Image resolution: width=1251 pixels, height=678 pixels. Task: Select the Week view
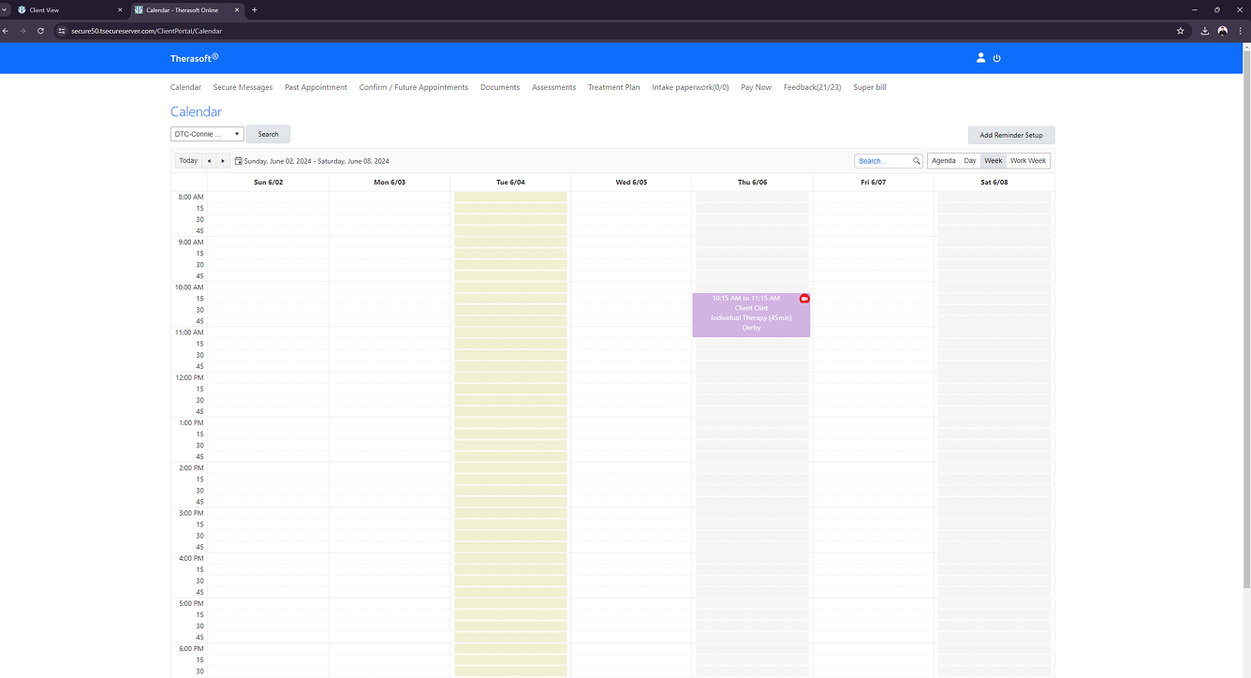[x=993, y=161]
